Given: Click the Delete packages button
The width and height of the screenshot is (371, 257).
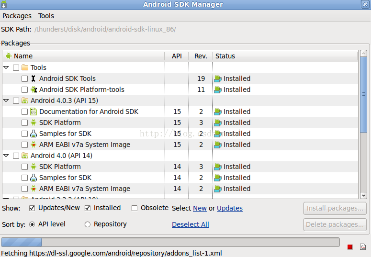Looking at the screenshot, I should coord(335,224).
